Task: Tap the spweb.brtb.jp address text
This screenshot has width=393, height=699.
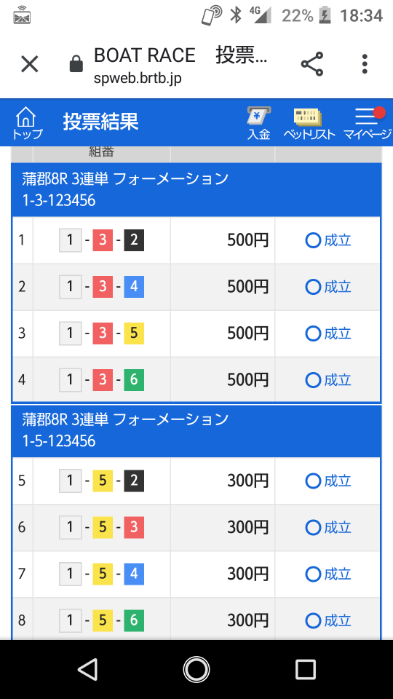Action: click(138, 79)
